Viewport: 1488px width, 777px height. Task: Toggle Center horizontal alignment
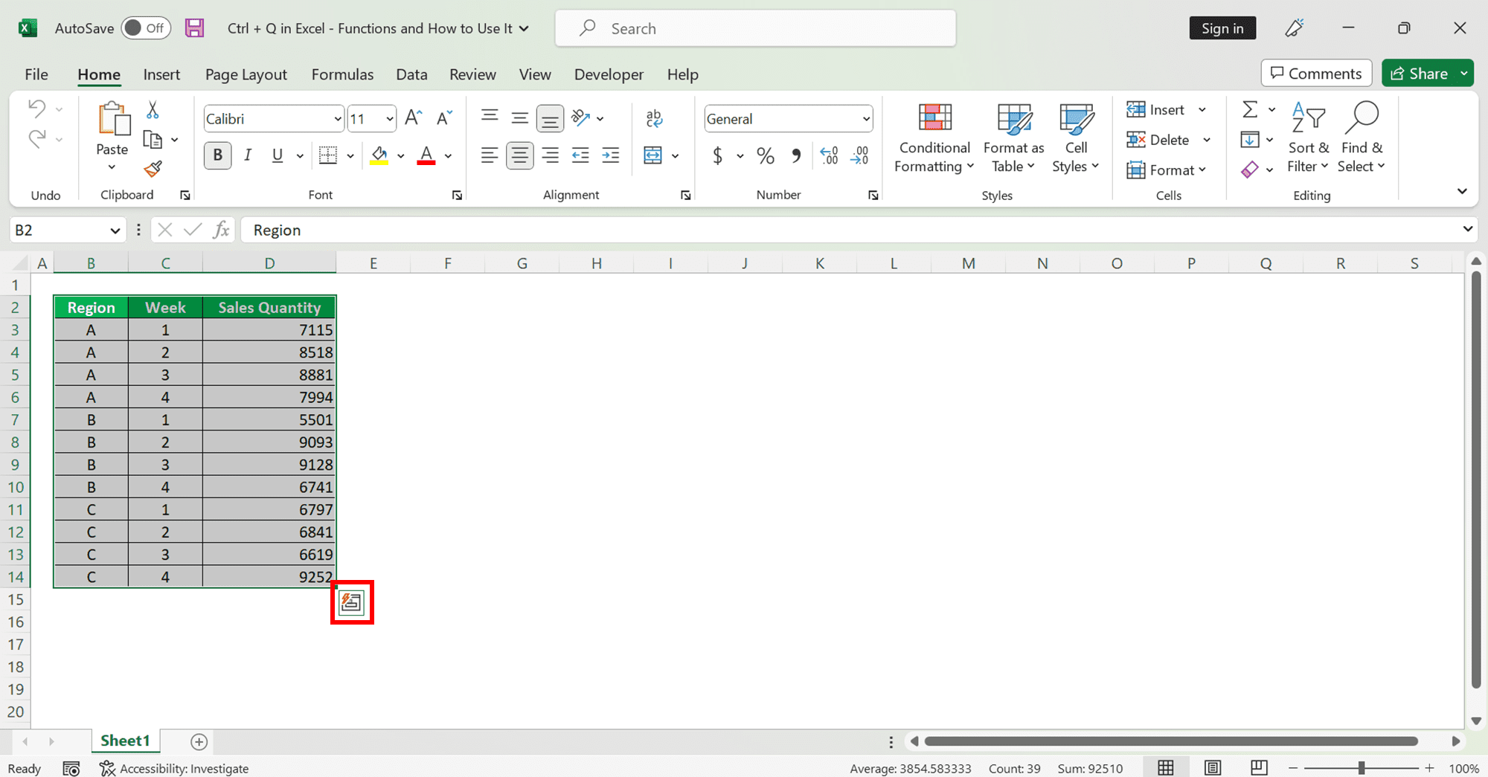519,155
